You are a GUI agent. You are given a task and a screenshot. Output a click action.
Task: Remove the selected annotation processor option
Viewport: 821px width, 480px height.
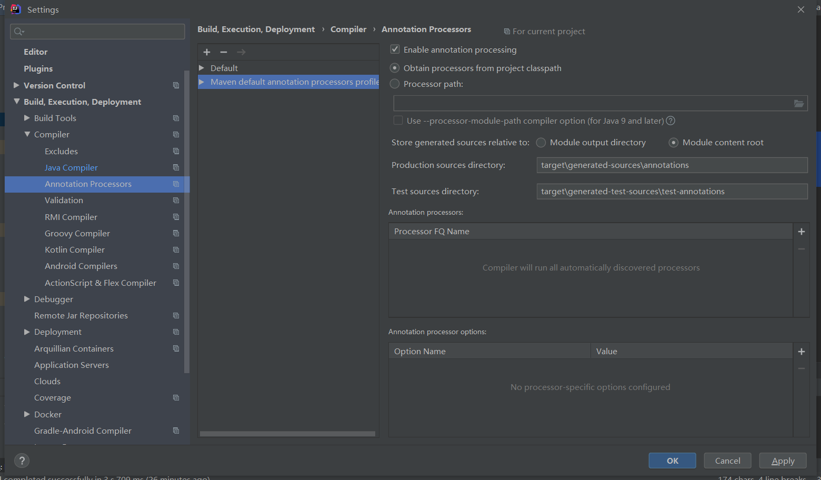802,368
